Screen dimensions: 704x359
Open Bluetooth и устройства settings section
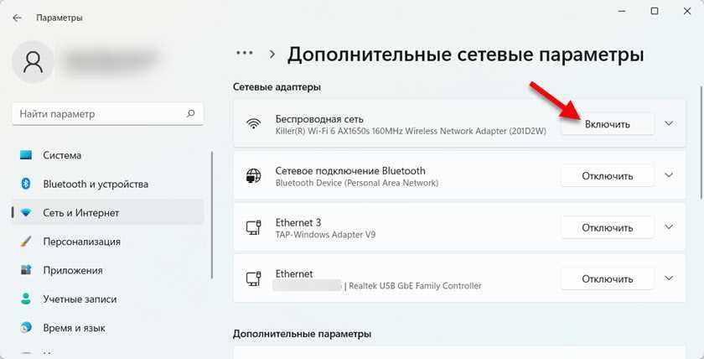95,184
